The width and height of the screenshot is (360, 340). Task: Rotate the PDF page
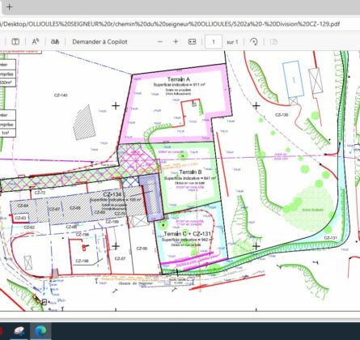[254, 42]
